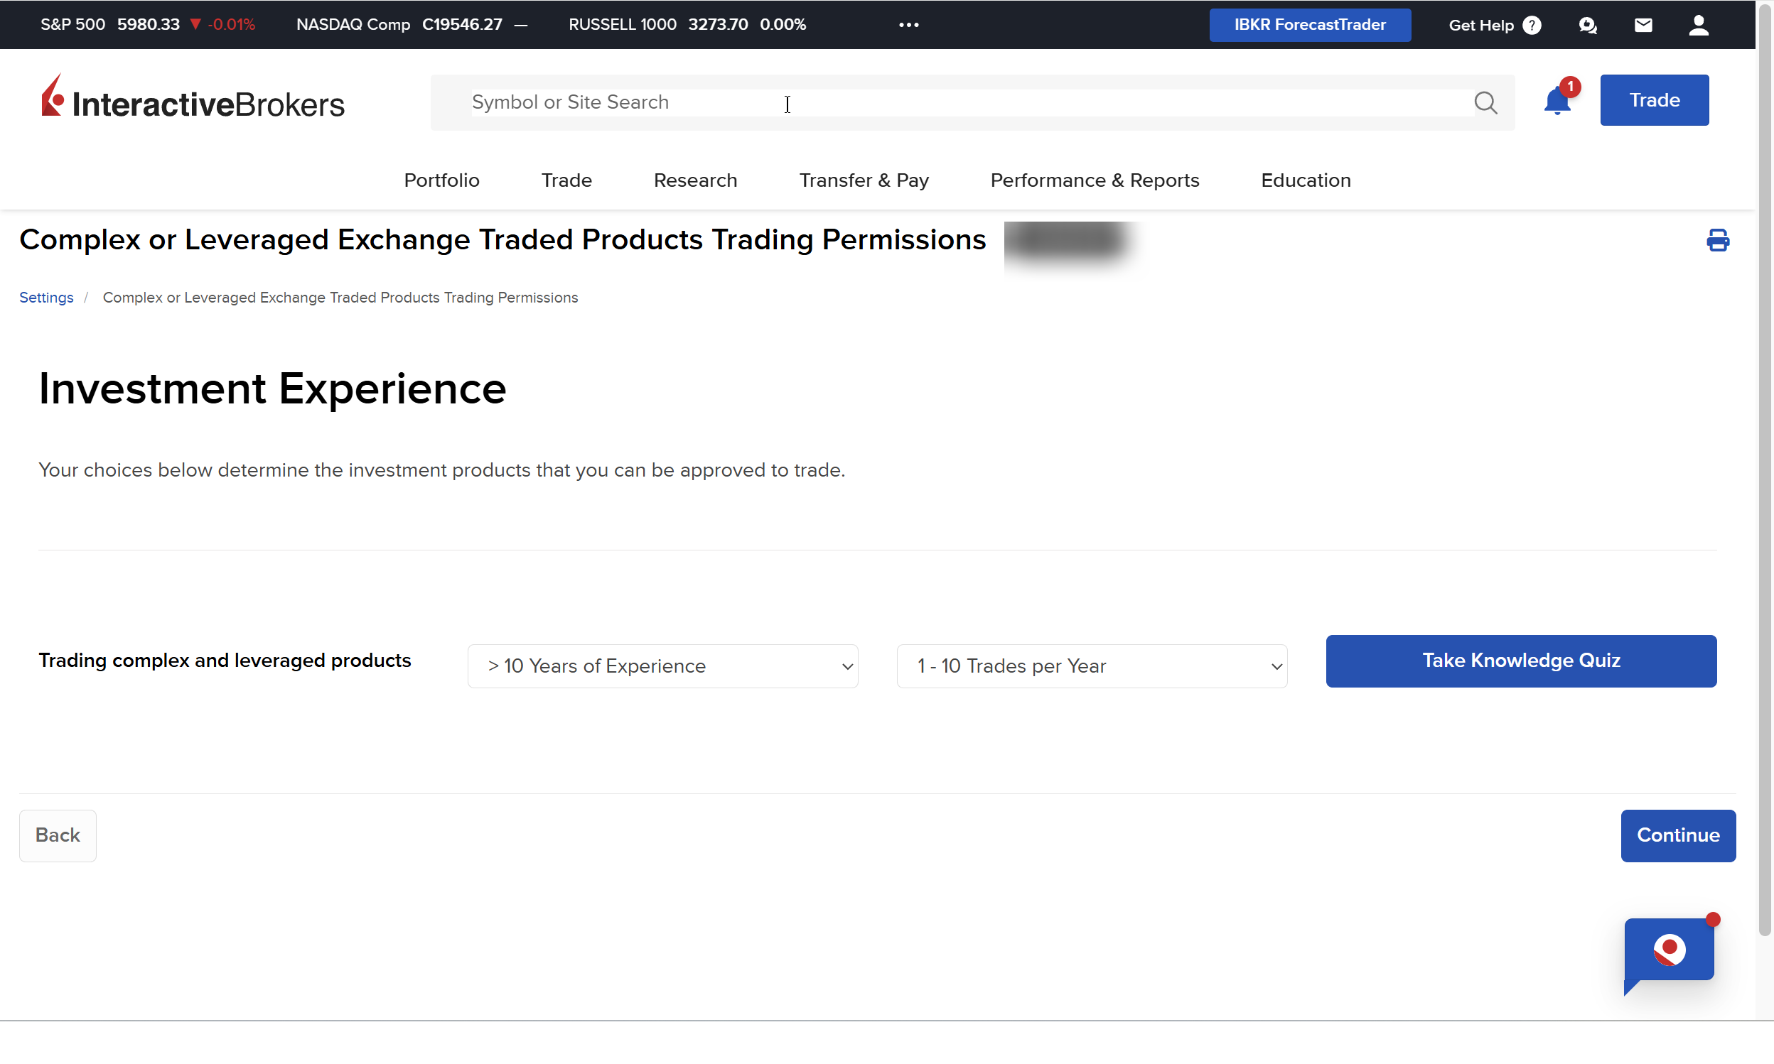Print this page with printer icon
The image size is (1774, 1064).
pyautogui.click(x=1717, y=240)
